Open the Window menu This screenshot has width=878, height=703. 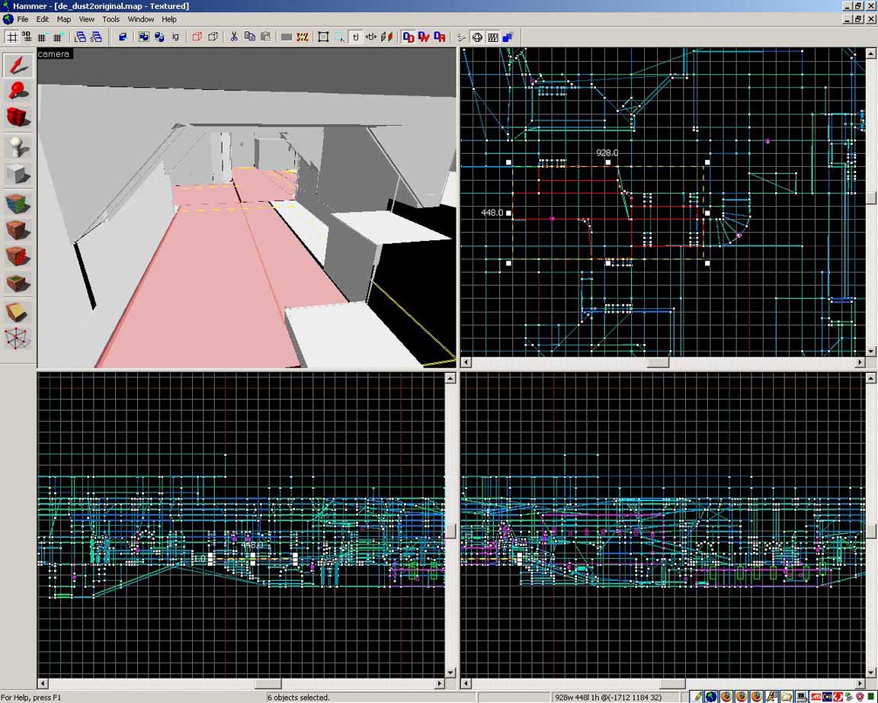pos(141,19)
